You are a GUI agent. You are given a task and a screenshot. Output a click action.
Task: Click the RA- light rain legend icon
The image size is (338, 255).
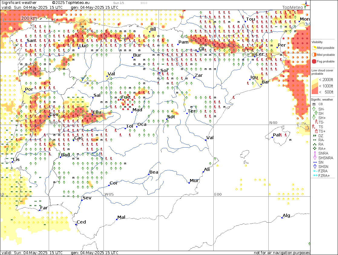[x=314, y=140]
